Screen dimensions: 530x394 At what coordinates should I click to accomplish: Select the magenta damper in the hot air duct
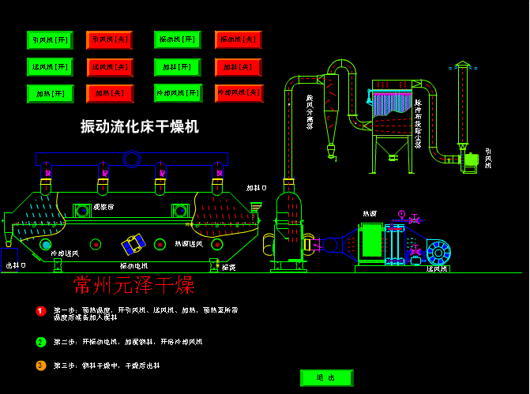pyautogui.click(x=316, y=245)
